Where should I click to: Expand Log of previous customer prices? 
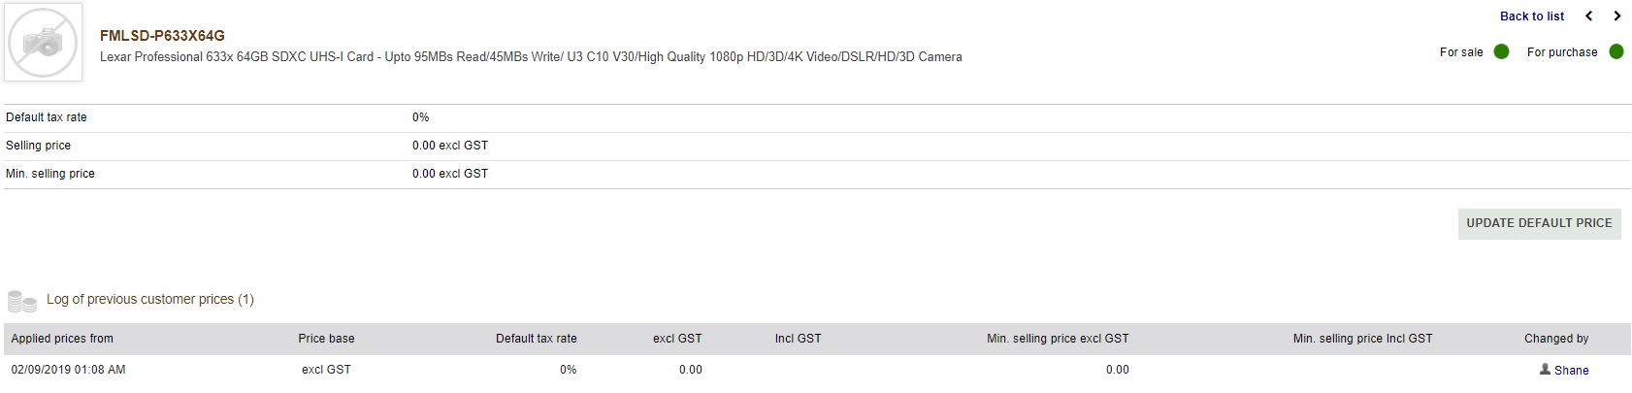[x=150, y=300]
